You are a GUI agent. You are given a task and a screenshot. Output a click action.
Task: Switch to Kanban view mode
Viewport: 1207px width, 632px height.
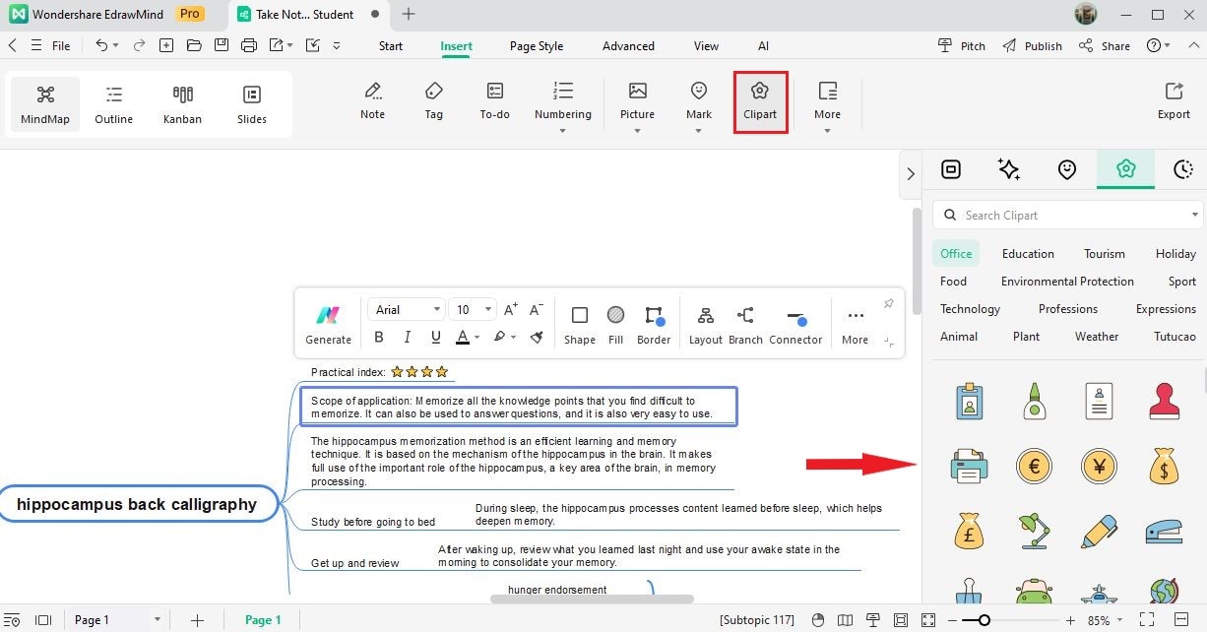[182, 105]
